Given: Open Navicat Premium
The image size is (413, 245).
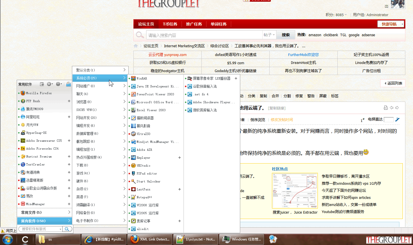Looking at the screenshot, I should 36,156.
